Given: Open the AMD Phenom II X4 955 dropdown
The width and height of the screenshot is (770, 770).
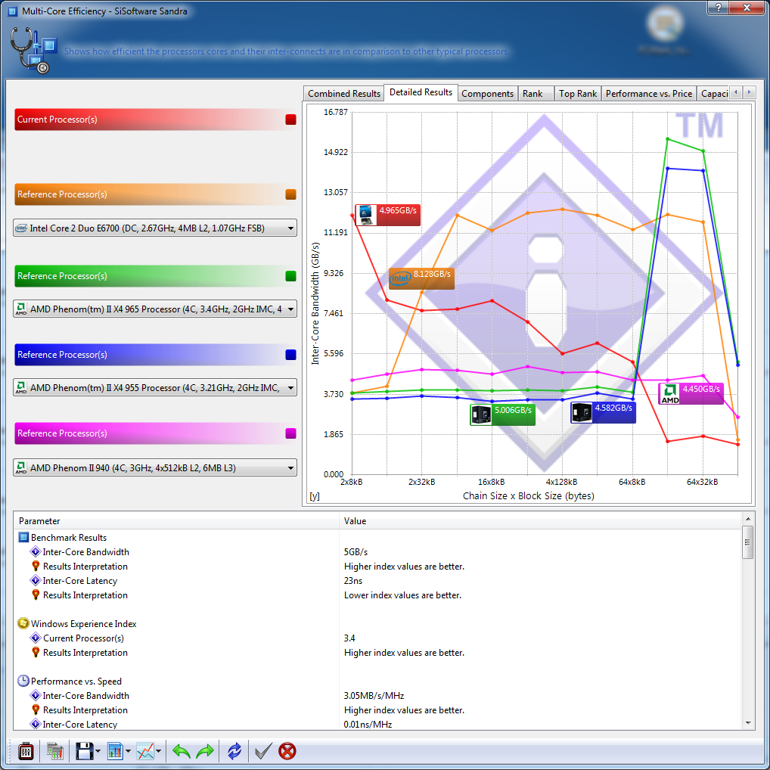Looking at the screenshot, I should [x=155, y=387].
